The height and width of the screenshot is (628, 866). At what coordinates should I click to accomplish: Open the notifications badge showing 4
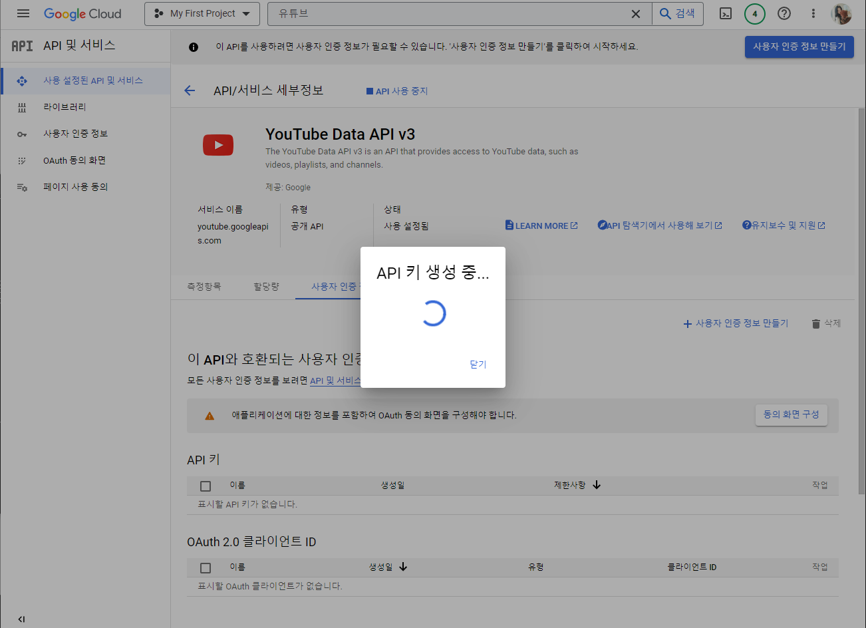(755, 13)
